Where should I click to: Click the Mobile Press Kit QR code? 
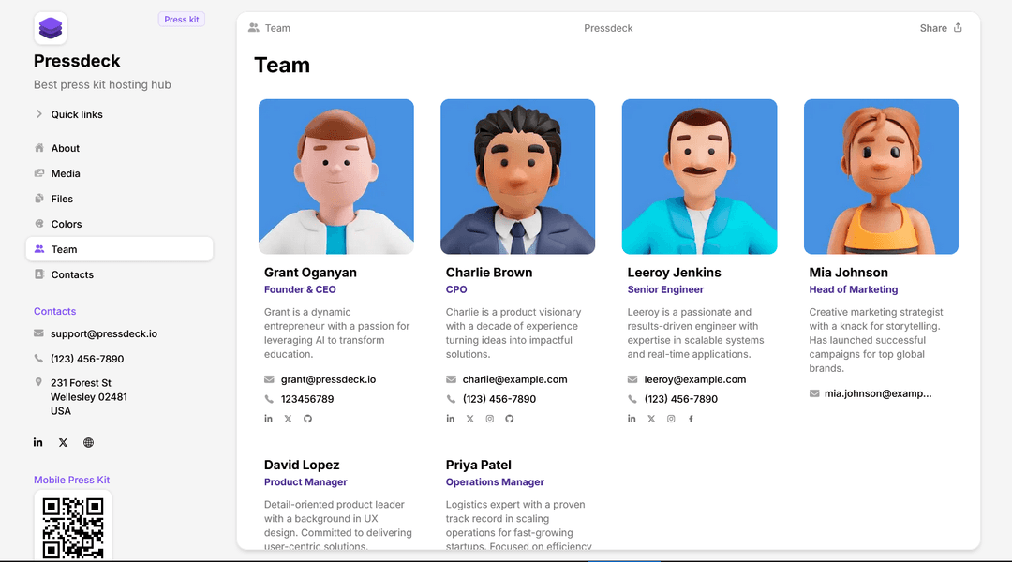click(x=73, y=525)
